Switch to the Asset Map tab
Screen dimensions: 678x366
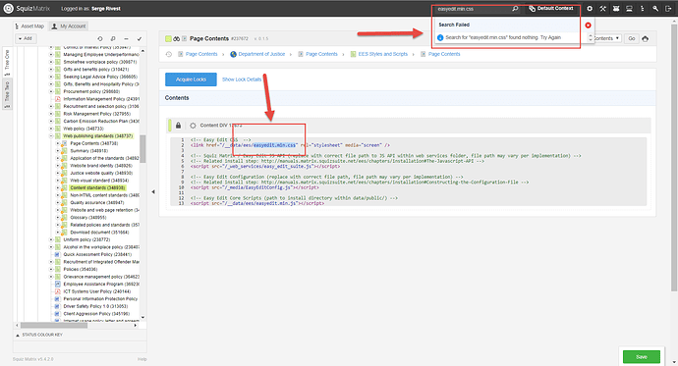pyautogui.click(x=29, y=26)
